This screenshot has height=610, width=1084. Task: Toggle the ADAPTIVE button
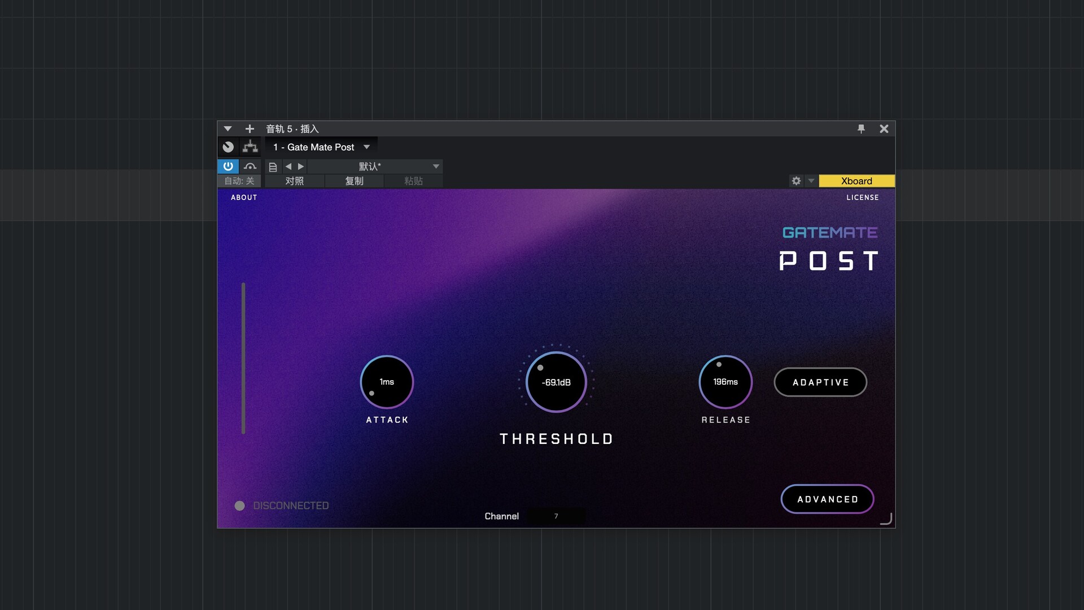pos(820,382)
